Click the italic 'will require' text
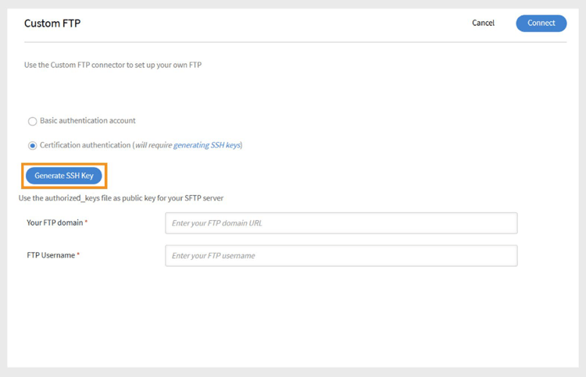 [x=154, y=145]
